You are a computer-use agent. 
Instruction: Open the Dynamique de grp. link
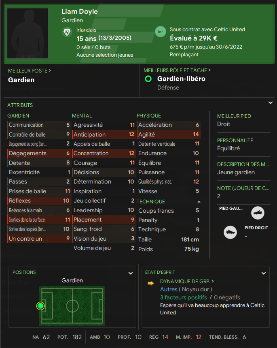point(187,281)
